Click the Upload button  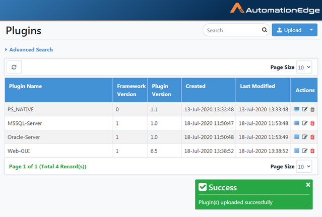click(x=289, y=30)
